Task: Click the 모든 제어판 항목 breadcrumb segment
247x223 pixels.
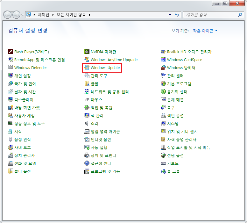Action: (x=71, y=15)
